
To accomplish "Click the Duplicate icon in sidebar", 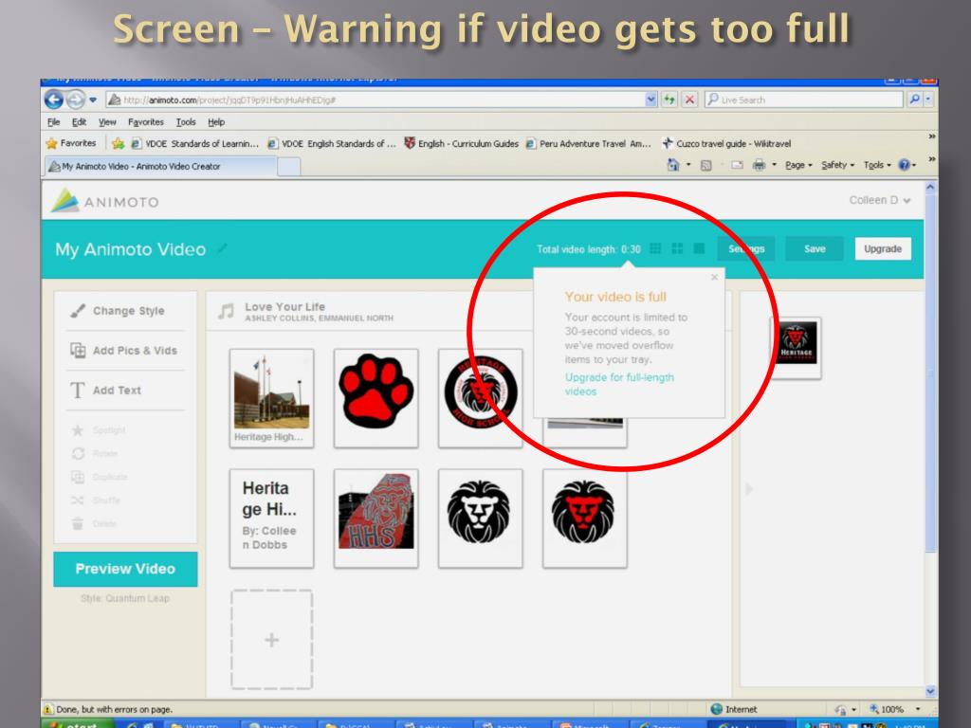I will point(78,478).
